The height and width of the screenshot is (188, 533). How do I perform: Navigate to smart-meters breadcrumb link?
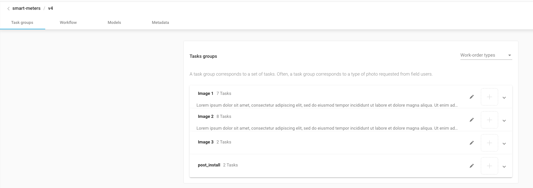click(27, 8)
